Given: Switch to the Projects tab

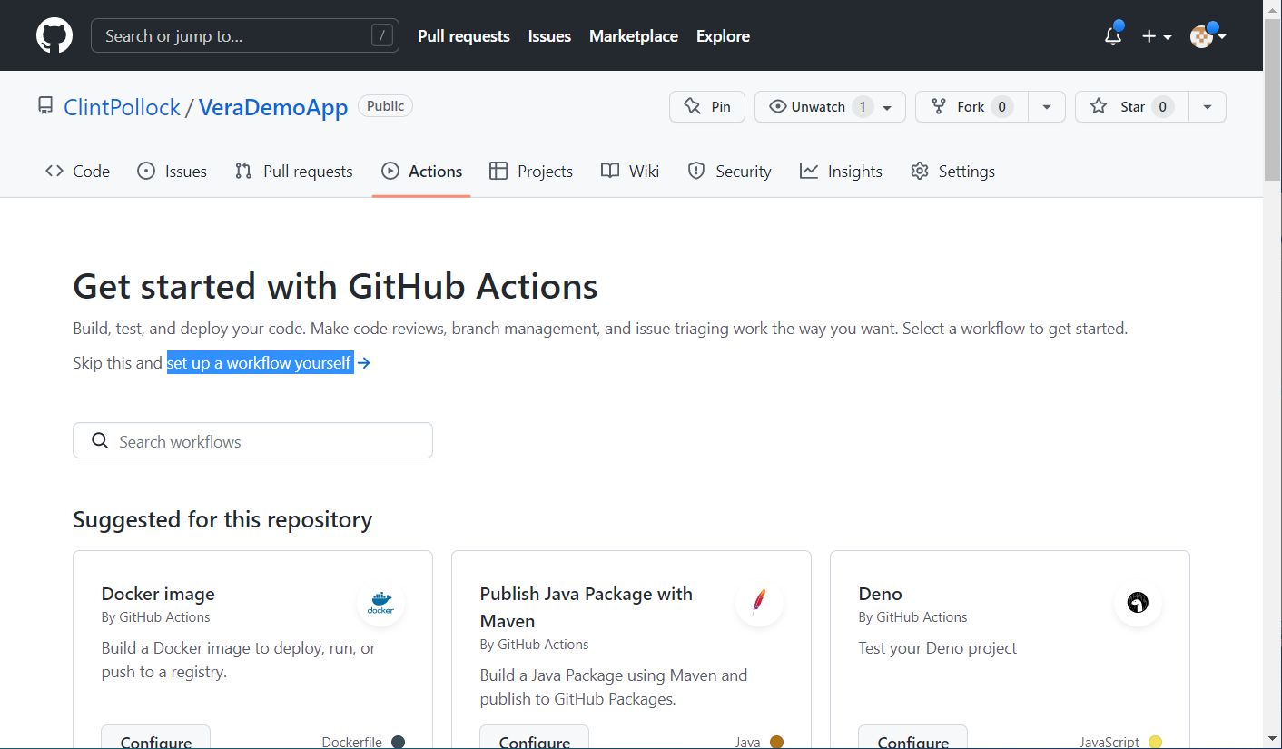Looking at the screenshot, I should click(x=531, y=171).
